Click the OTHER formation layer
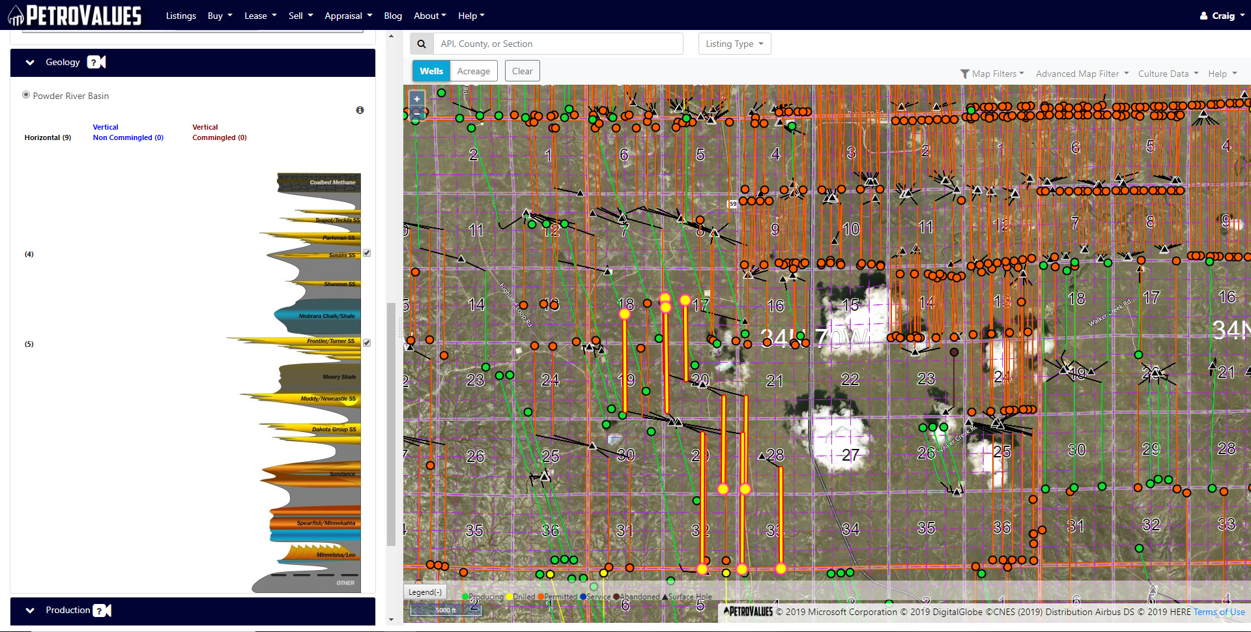Screen dimensions: 1251x632 (306, 582)
